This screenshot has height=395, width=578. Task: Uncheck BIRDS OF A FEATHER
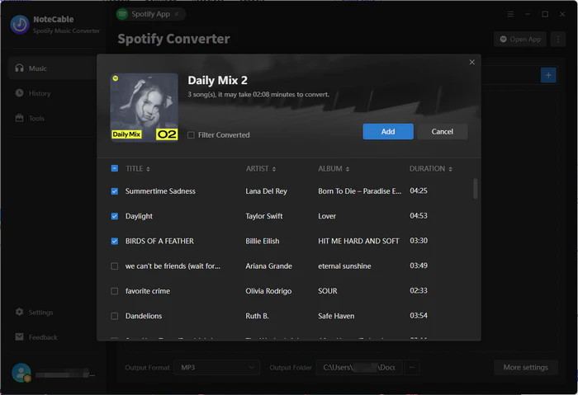(x=115, y=241)
